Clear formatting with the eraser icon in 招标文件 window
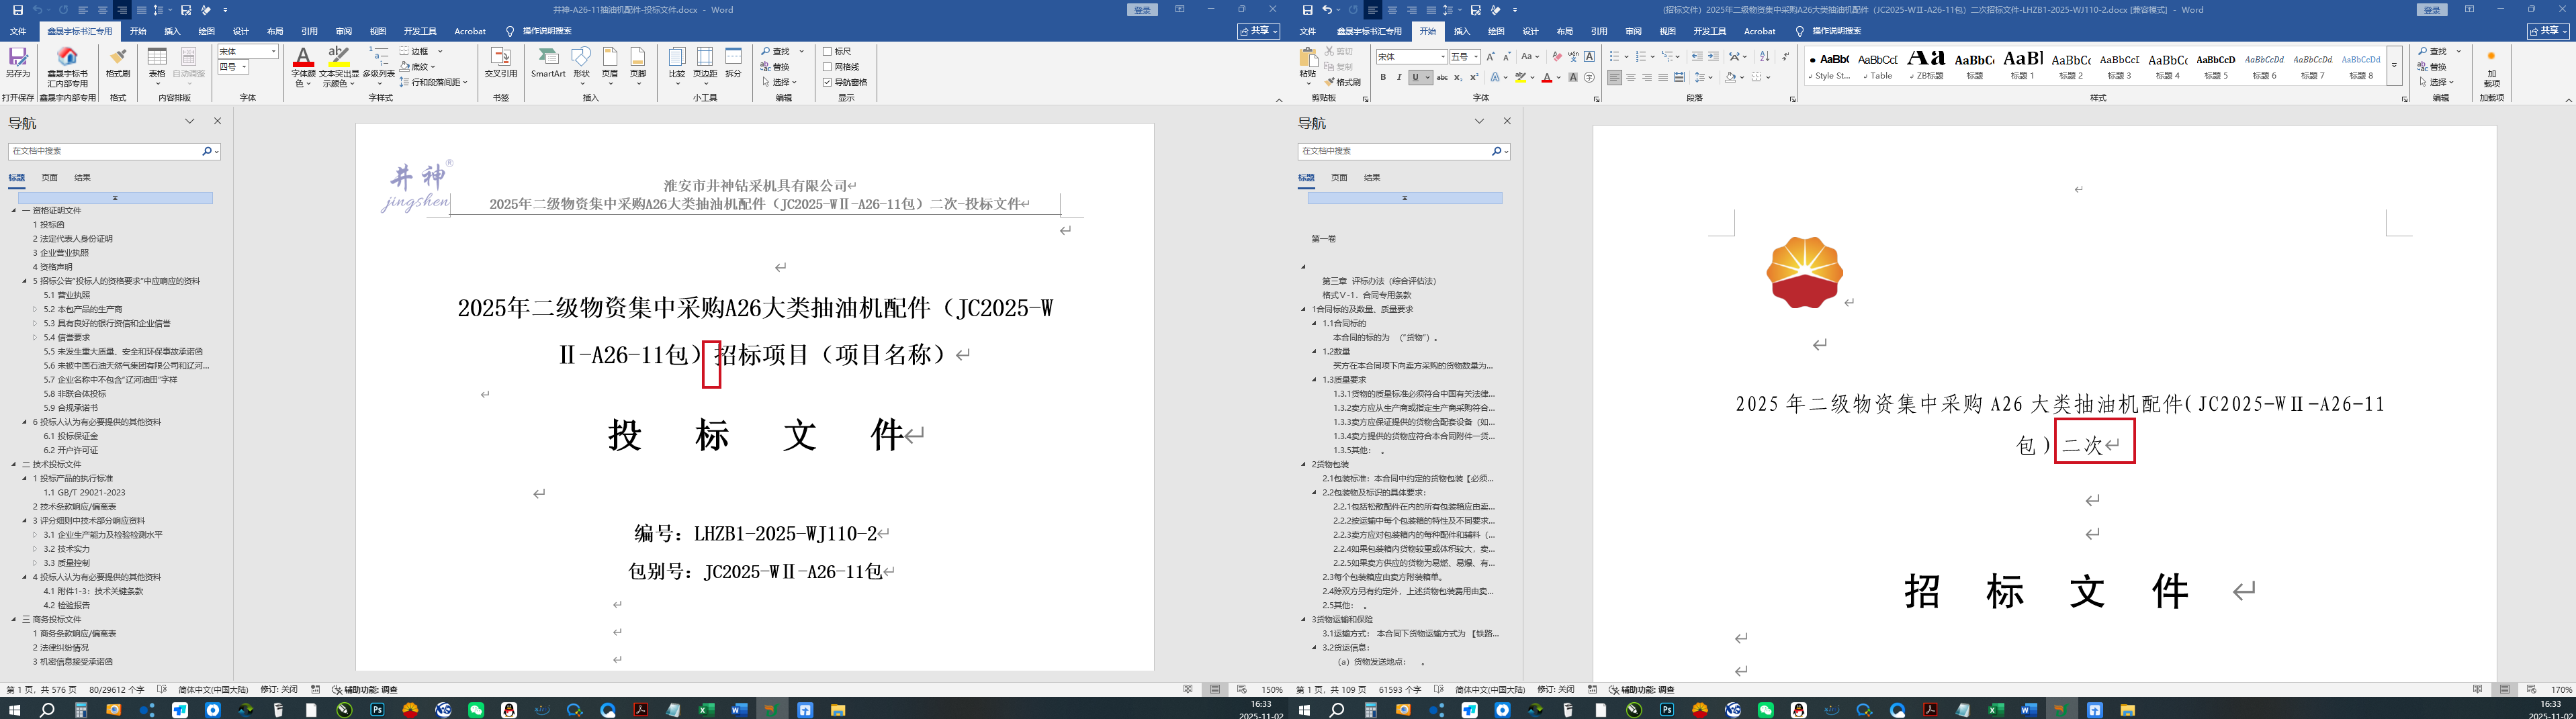The width and height of the screenshot is (2576, 719). 1557,56
